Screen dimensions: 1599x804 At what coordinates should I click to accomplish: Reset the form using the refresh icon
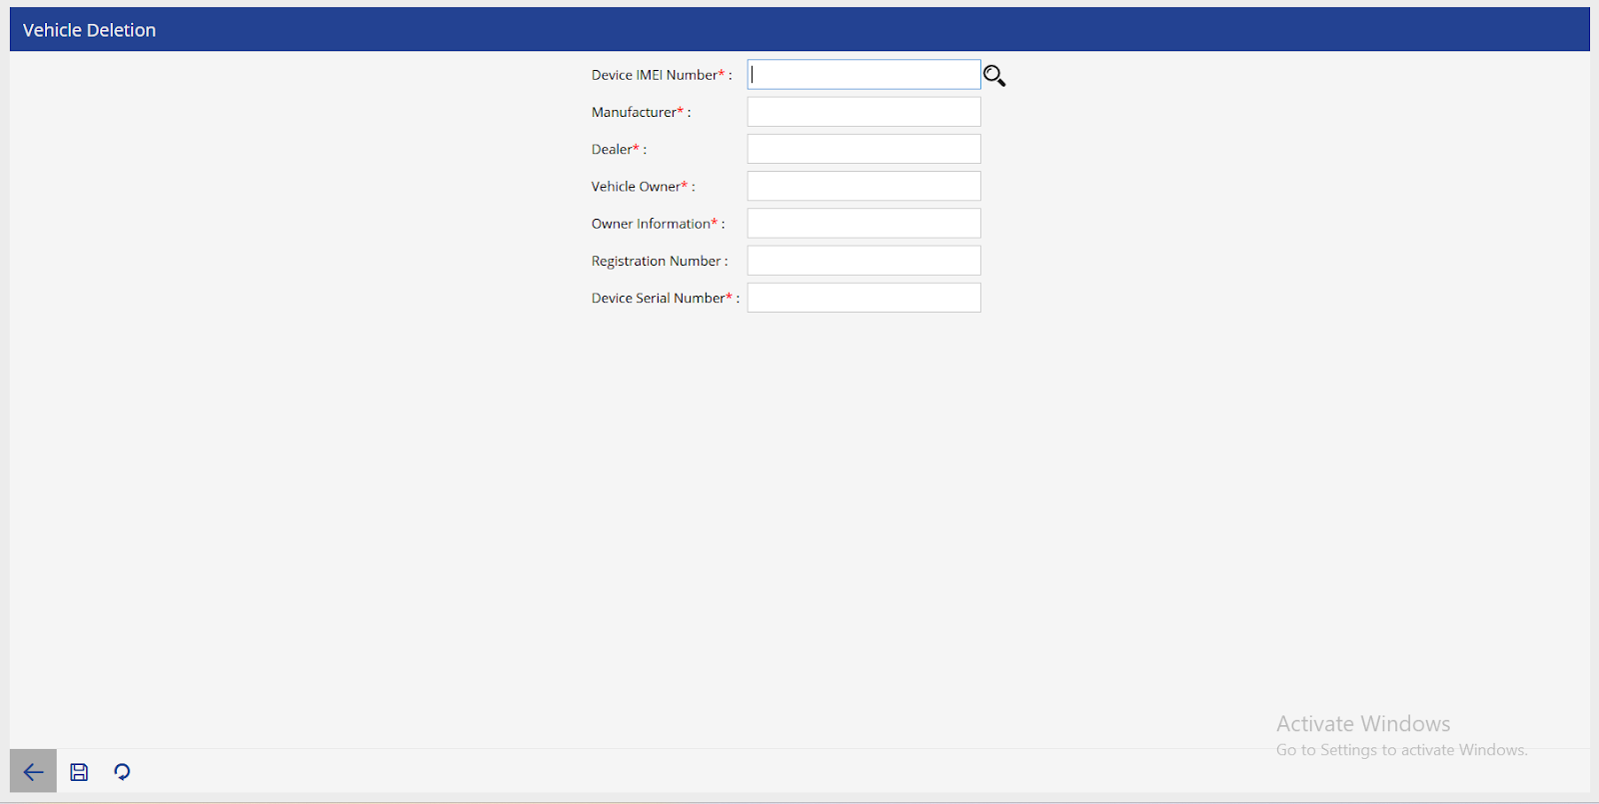pos(122,772)
